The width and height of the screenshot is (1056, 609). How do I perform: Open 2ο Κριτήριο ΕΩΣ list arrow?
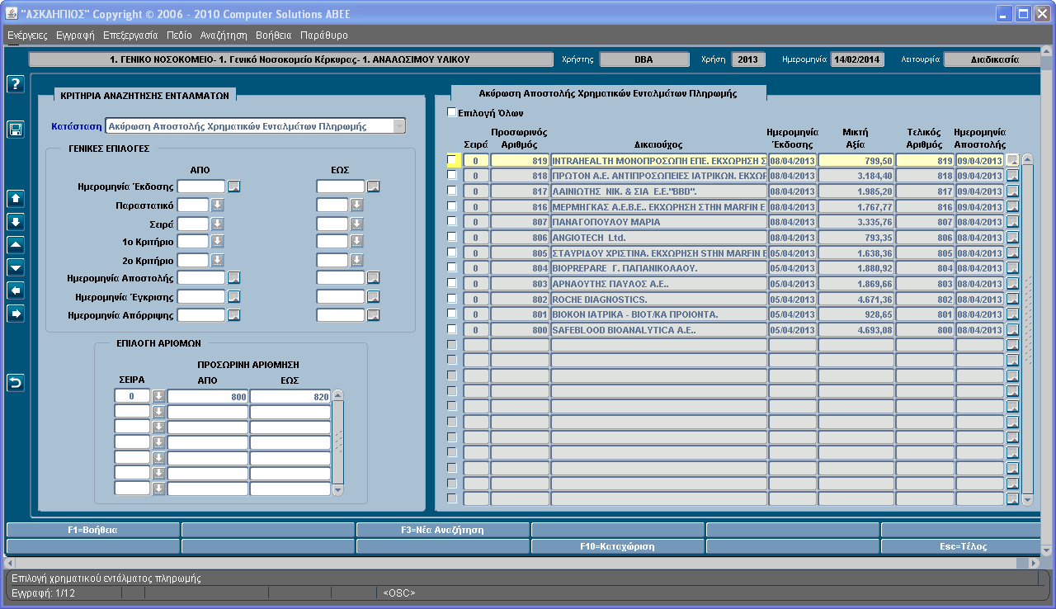click(x=356, y=260)
